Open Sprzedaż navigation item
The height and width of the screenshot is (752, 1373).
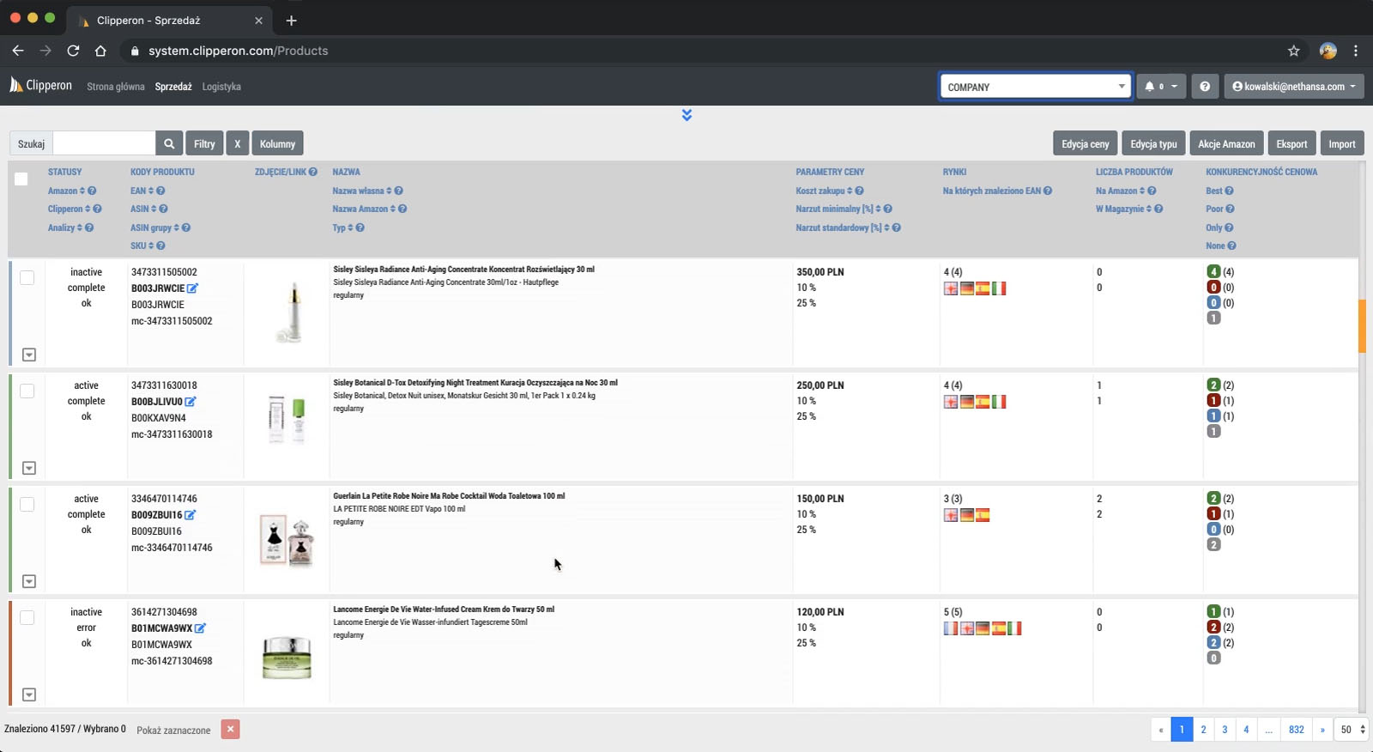[x=173, y=87]
